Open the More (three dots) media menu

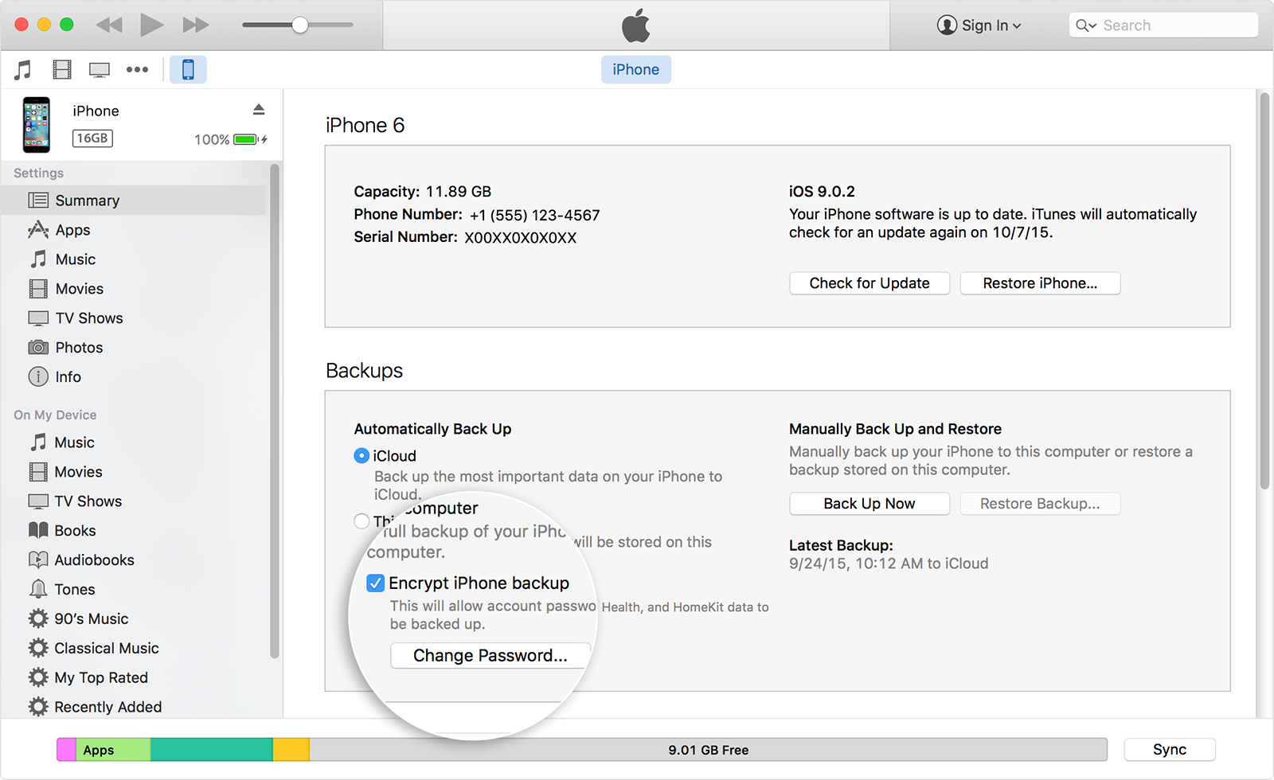[137, 70]
